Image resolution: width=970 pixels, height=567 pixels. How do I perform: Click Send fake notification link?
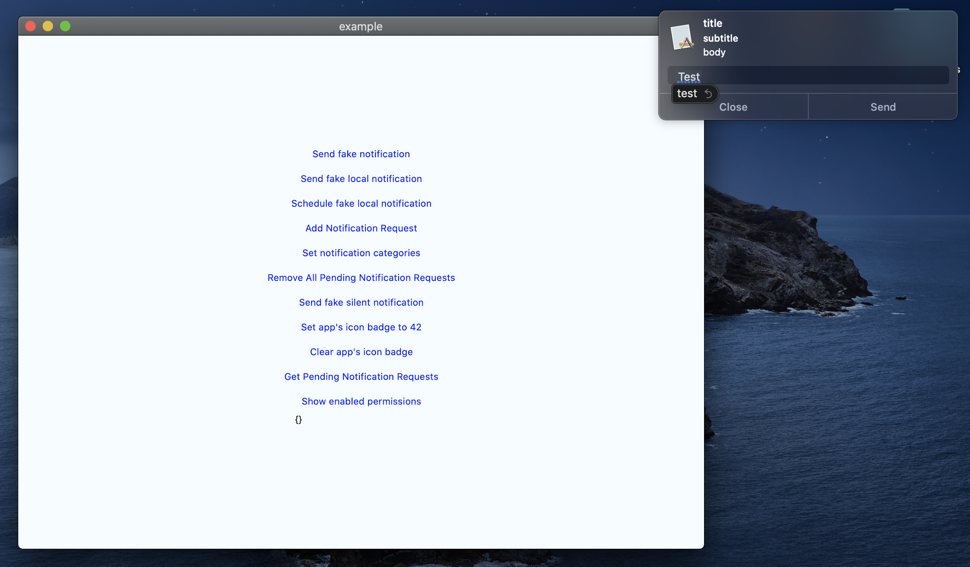(361, 154)
